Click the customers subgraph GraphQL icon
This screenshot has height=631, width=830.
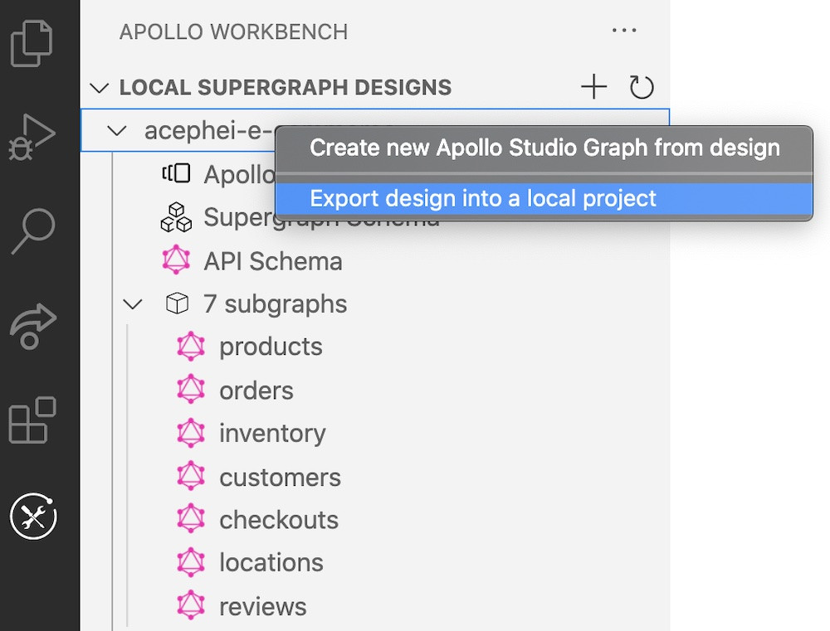coord(191,476)
